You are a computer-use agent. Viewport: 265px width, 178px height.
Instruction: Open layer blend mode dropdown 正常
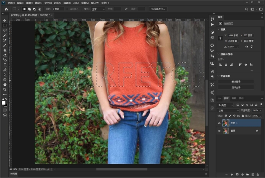[228, 110]
